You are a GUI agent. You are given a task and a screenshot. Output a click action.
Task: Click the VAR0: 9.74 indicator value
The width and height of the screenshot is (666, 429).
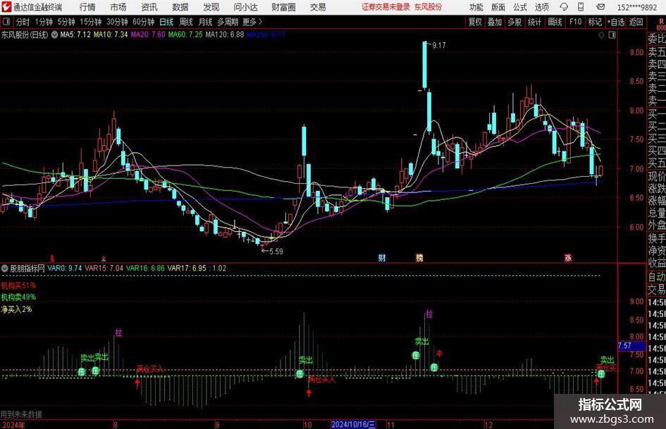65,268
